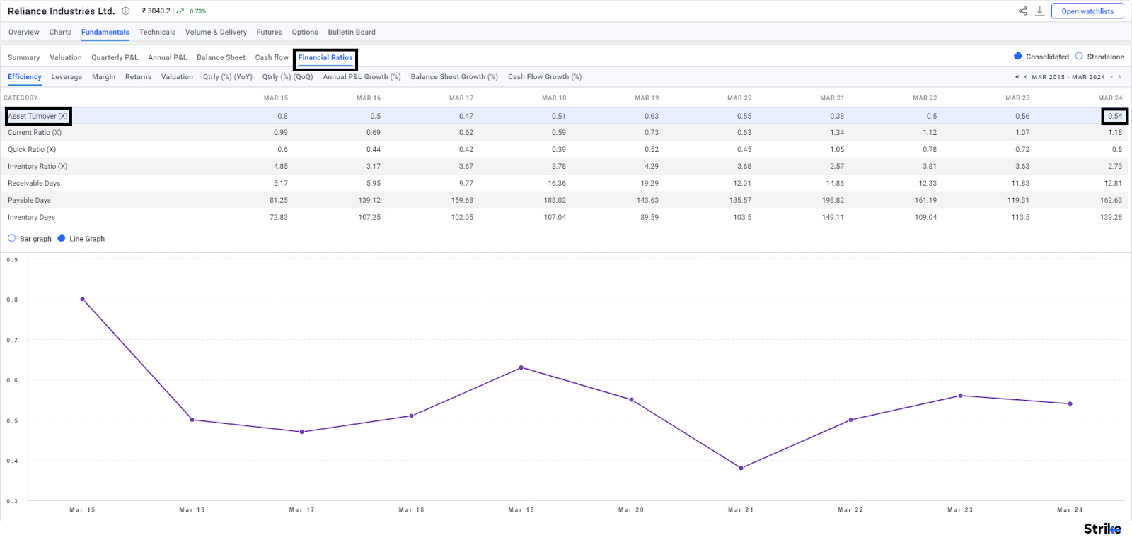Switch chart to Bar graph
This screenshot has width=1132, height=542.
[11, 238]
